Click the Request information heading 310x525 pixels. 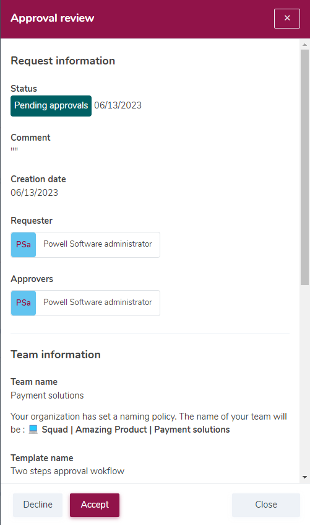coord(63,61)
